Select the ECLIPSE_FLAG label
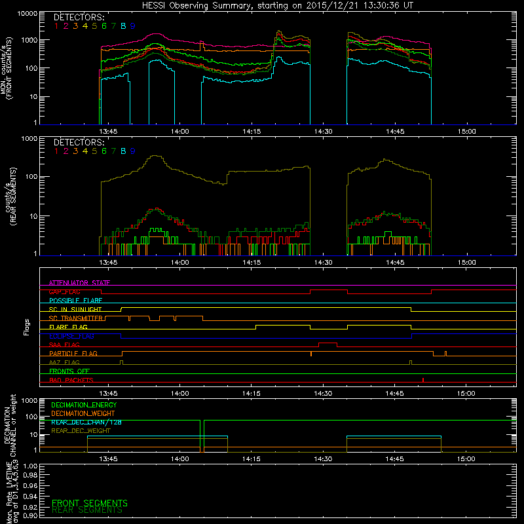 71,336
